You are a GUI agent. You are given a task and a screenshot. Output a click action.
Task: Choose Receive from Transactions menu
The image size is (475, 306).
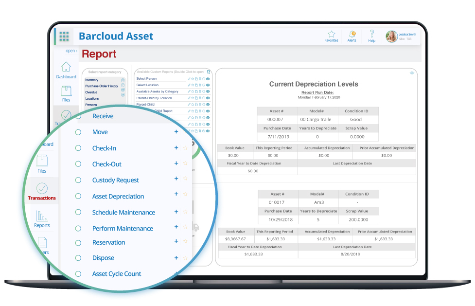pos(103,116)
